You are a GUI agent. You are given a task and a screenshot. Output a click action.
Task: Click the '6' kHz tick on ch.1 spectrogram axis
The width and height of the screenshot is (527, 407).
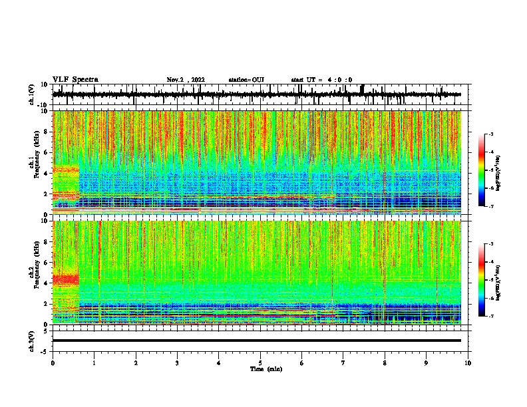(x=46, y=153)
